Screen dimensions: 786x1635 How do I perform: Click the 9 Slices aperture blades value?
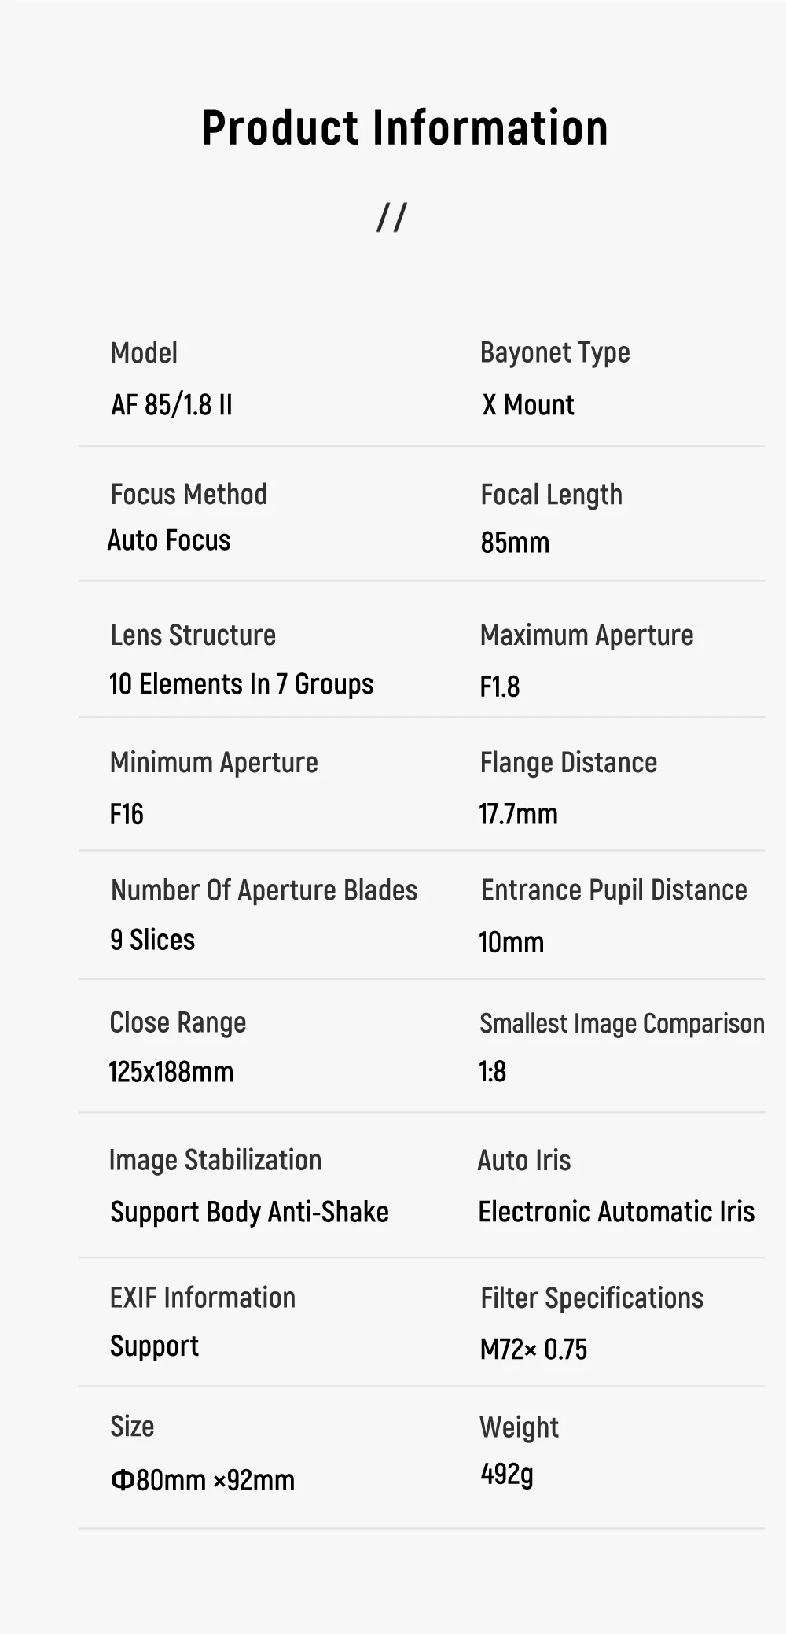tap(152, 940)
